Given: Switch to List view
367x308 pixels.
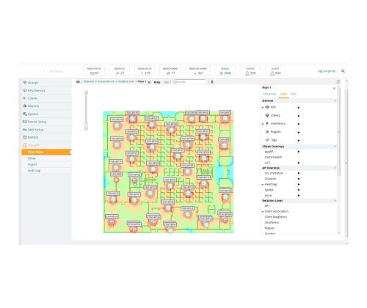Looking at the screenshot, I should pyautogui.click(x=167, y=82).
